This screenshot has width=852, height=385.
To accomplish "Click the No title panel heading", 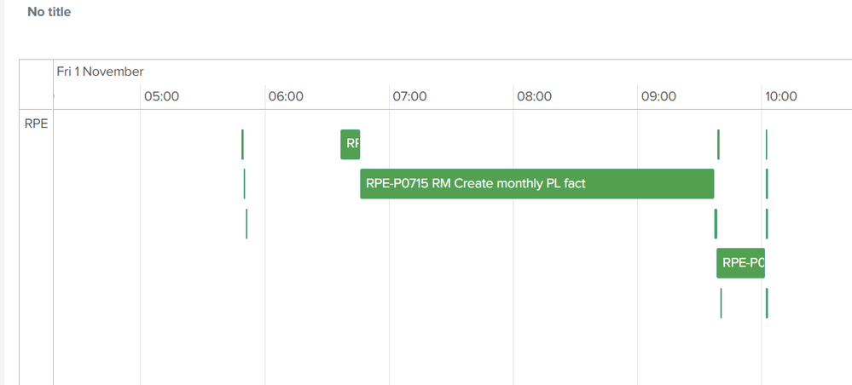I will [49, 12].
